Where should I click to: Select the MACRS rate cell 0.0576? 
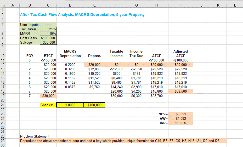pos(70,87)
